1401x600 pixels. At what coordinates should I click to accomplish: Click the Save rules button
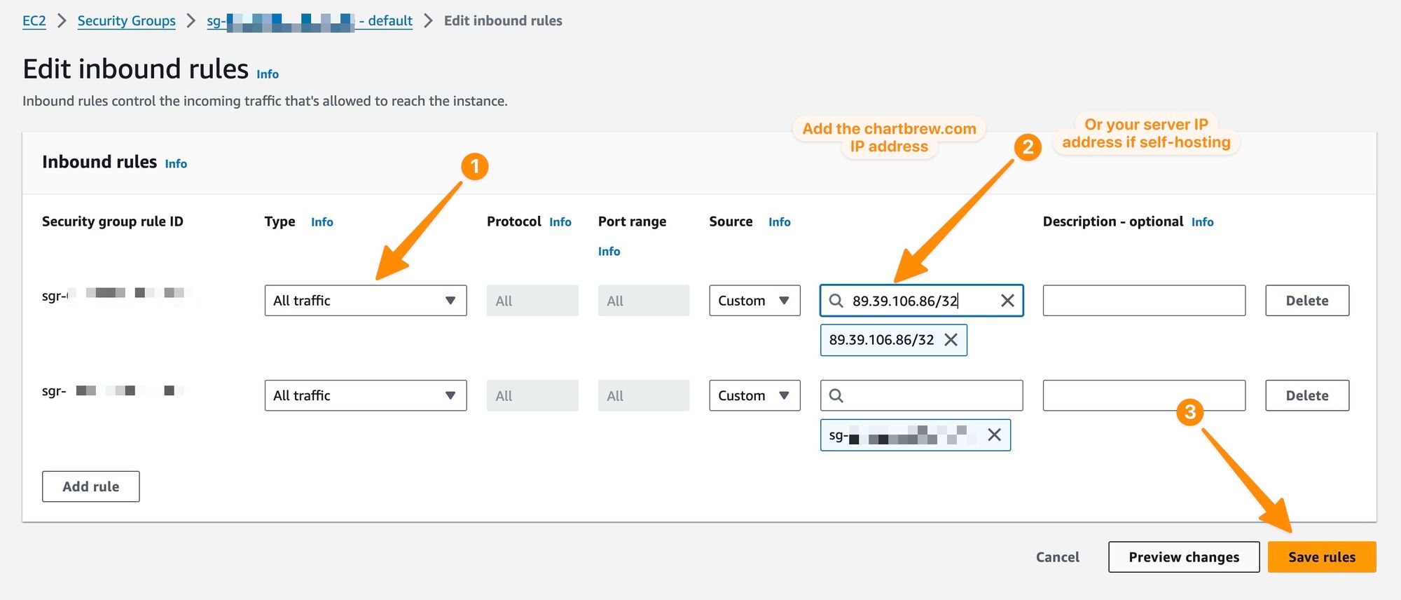click(1321, 557)
